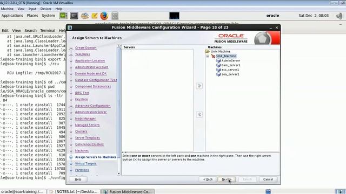Open the VirtualBox Input menu

(32, 9)
